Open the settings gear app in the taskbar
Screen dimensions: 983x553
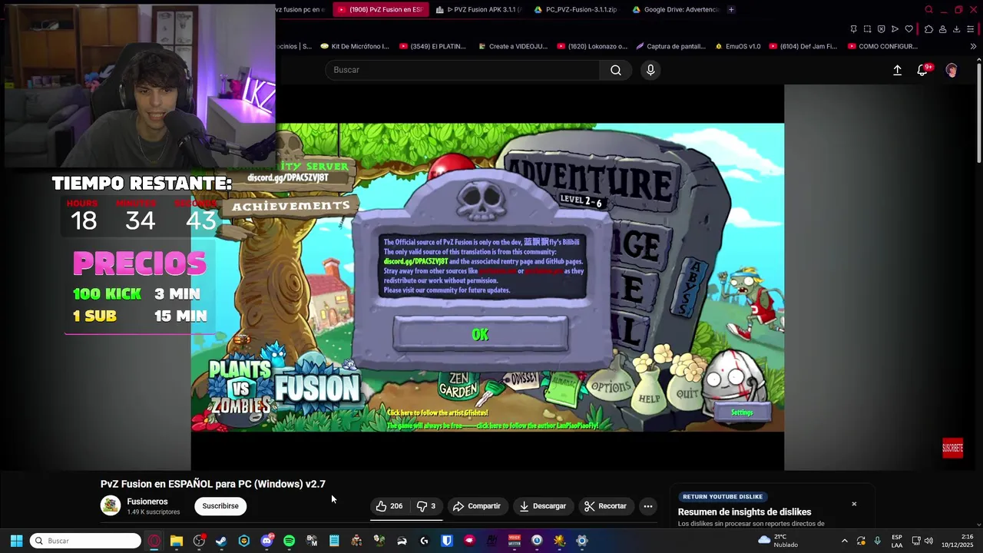582,541
